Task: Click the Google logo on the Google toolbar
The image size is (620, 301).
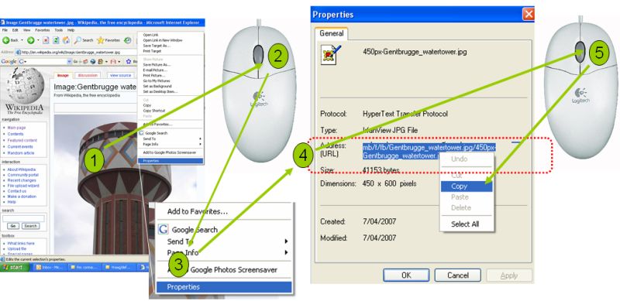Action: 9,62
